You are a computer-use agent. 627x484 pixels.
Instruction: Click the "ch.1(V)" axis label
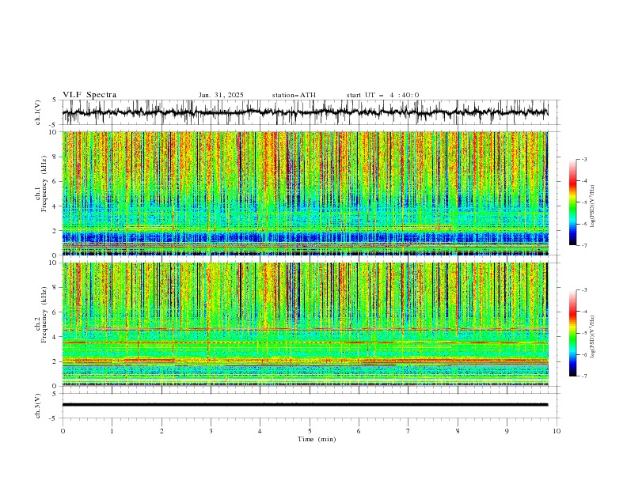click(38, 112)
